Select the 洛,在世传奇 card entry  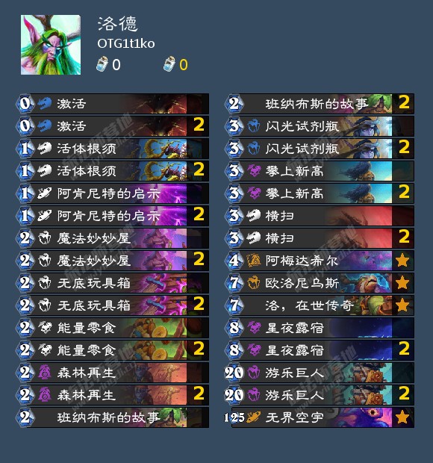[x=320, y=305]
